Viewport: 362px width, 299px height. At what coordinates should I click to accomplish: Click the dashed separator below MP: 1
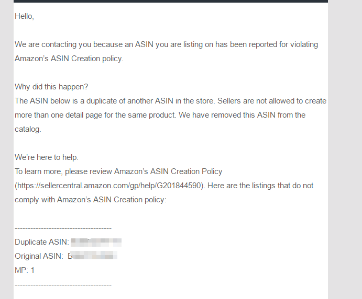point(63,285)
